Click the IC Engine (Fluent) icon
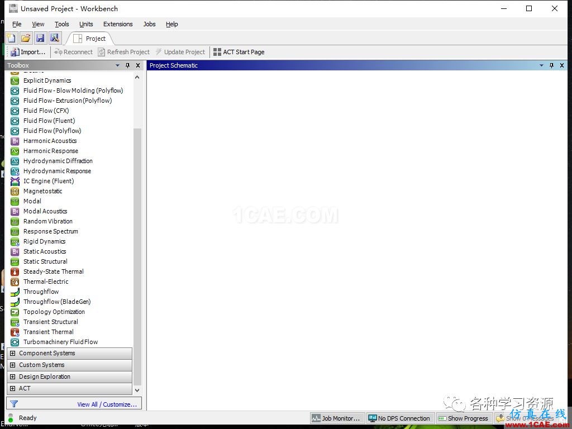Screen dimensions: 572x429 pyautogui.click(x=15, y=182)
